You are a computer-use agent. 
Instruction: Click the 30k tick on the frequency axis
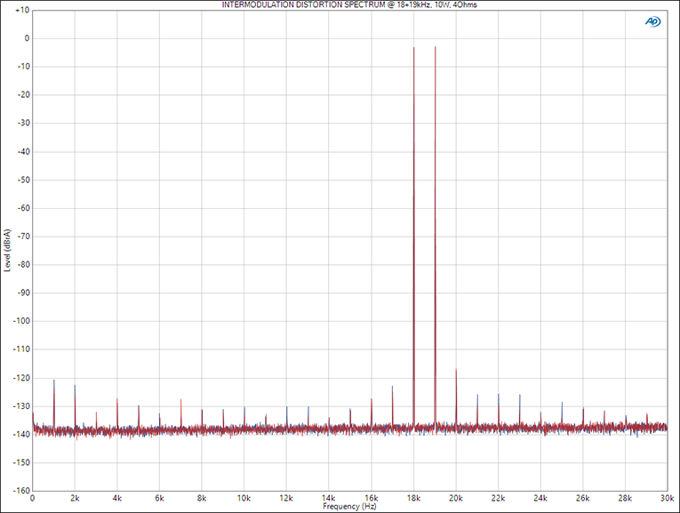[x=667, y=499]
